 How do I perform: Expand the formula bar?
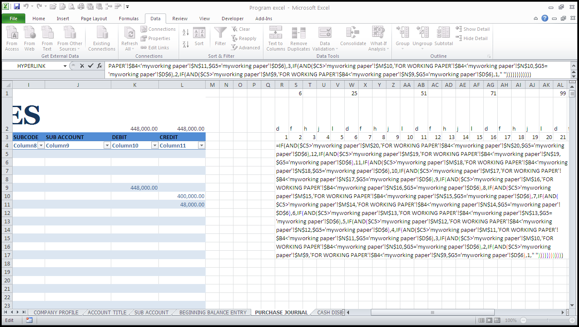574,66
